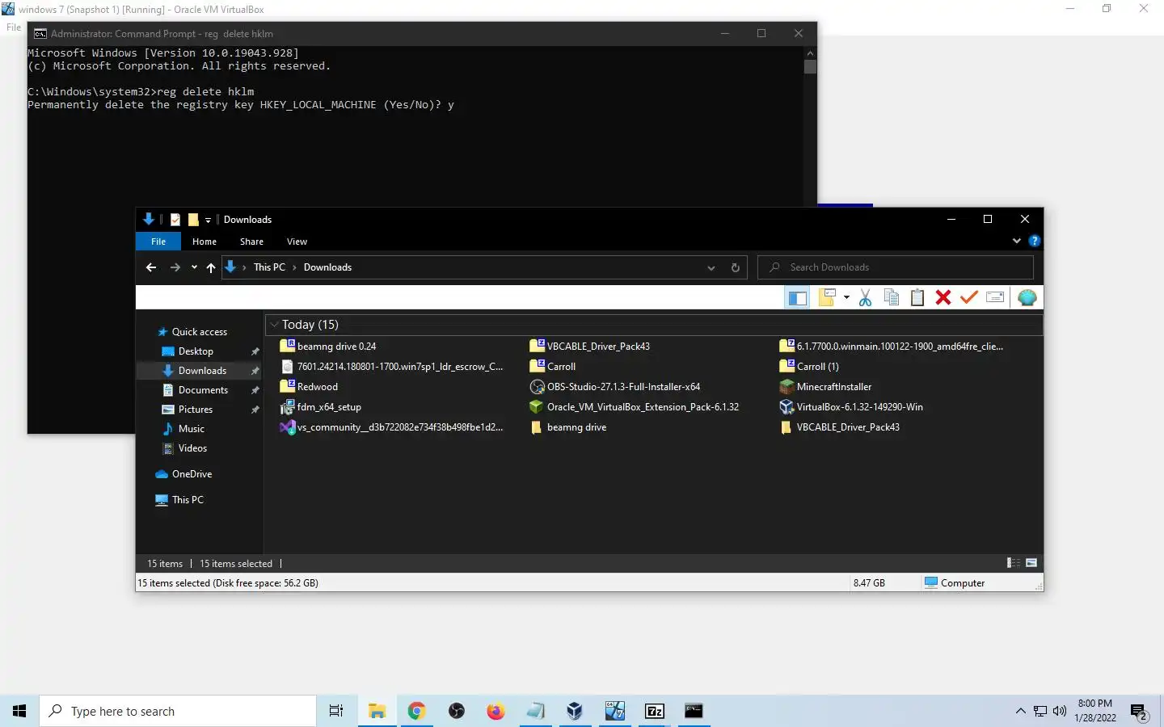Click the red X Delete icon
The width and height of the screenshot is (1164, 727).
click(943, 298)
